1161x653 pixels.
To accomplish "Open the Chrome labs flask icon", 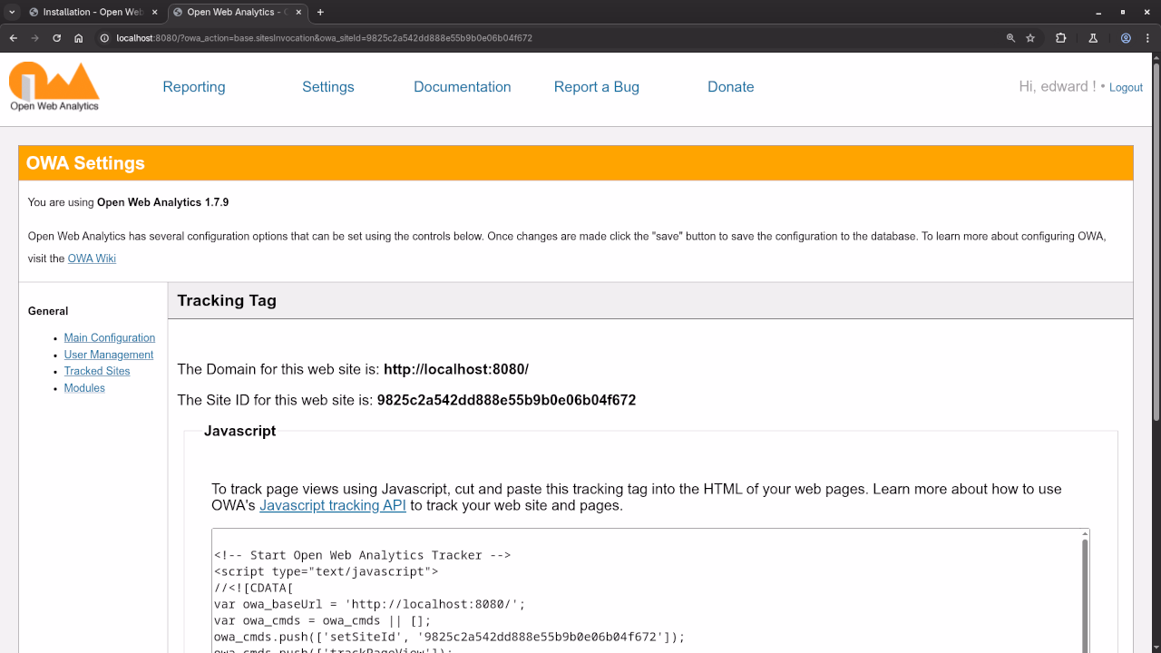I will click(x=1093, y=38).
